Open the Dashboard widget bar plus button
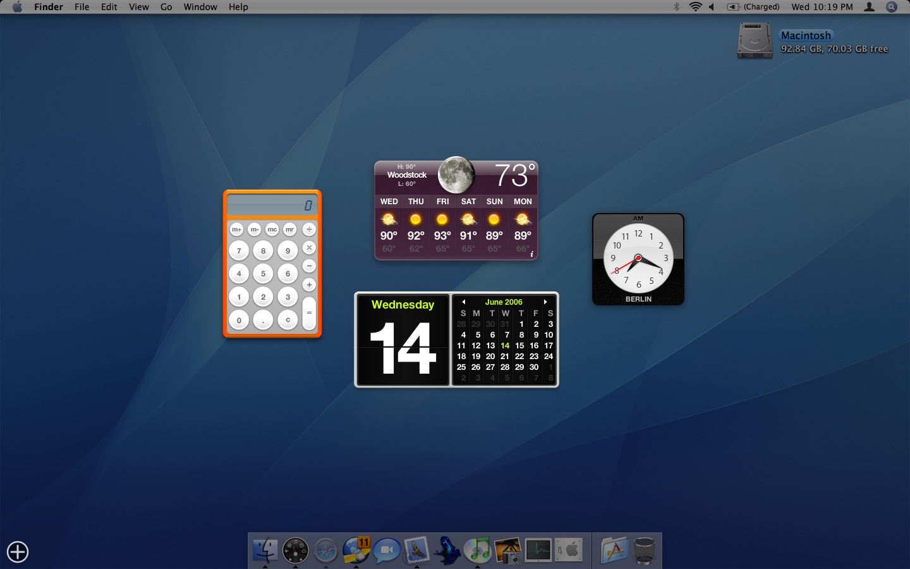The width and height of the screenshot is (910, 569). tap(18, 552)
